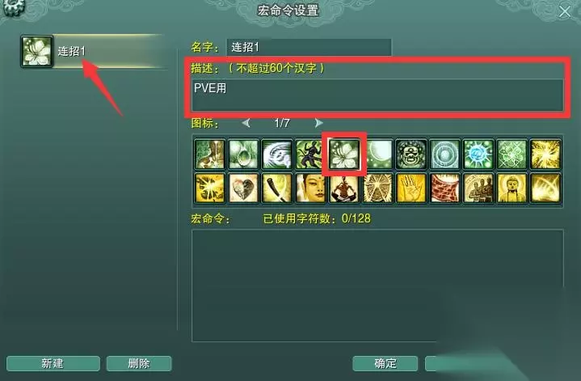
Task: Click the 描述 description text box
Action: [377, 95]
